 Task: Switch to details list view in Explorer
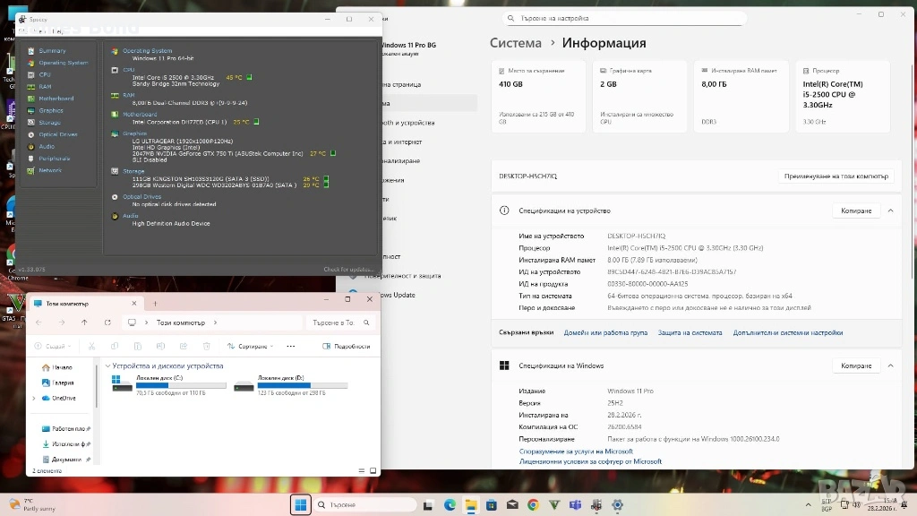[360, 470]
